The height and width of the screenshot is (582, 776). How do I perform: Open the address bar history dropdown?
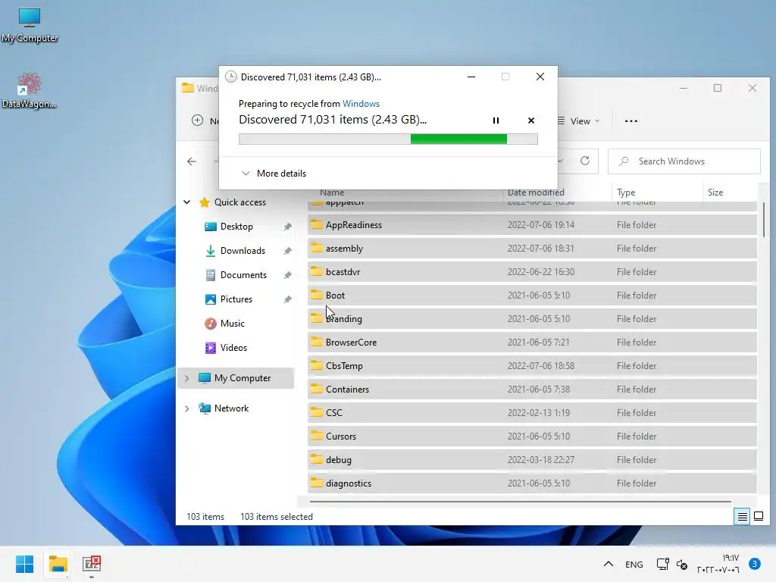click(x=561, y=161)
